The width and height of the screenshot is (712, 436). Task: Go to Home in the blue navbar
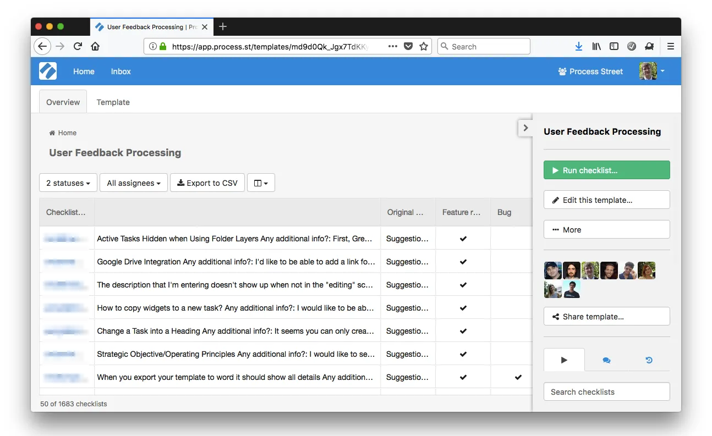[x=84, y=71]
